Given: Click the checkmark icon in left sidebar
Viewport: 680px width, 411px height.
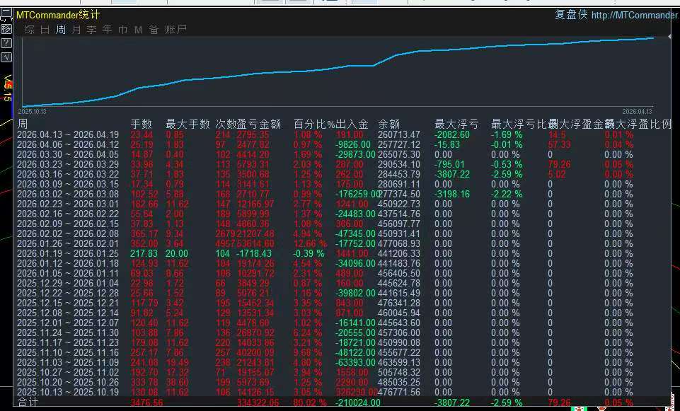Looking at the screenshot, I should (x=6, y=57).
